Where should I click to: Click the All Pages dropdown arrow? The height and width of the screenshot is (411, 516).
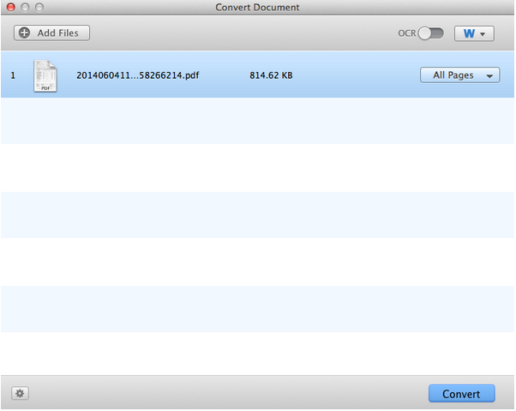coord(490,75)
